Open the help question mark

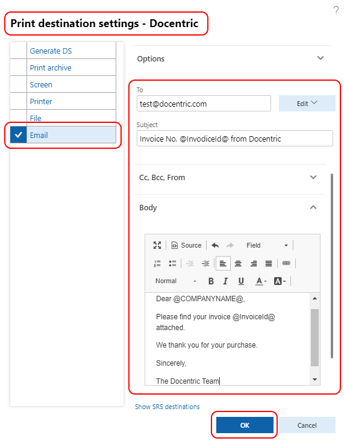[x=336, y=10]
